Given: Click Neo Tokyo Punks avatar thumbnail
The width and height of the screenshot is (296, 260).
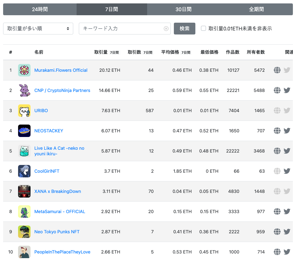Looking at the screenshot, I should (x=24, y=231).
